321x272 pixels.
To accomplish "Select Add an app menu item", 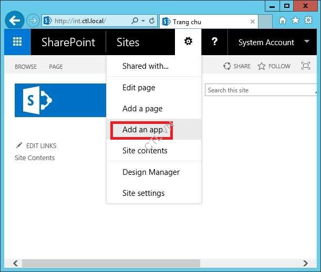I will tap(142, 130).
